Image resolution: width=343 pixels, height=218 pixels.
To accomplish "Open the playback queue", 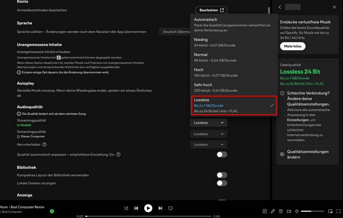I will [281, 211].
